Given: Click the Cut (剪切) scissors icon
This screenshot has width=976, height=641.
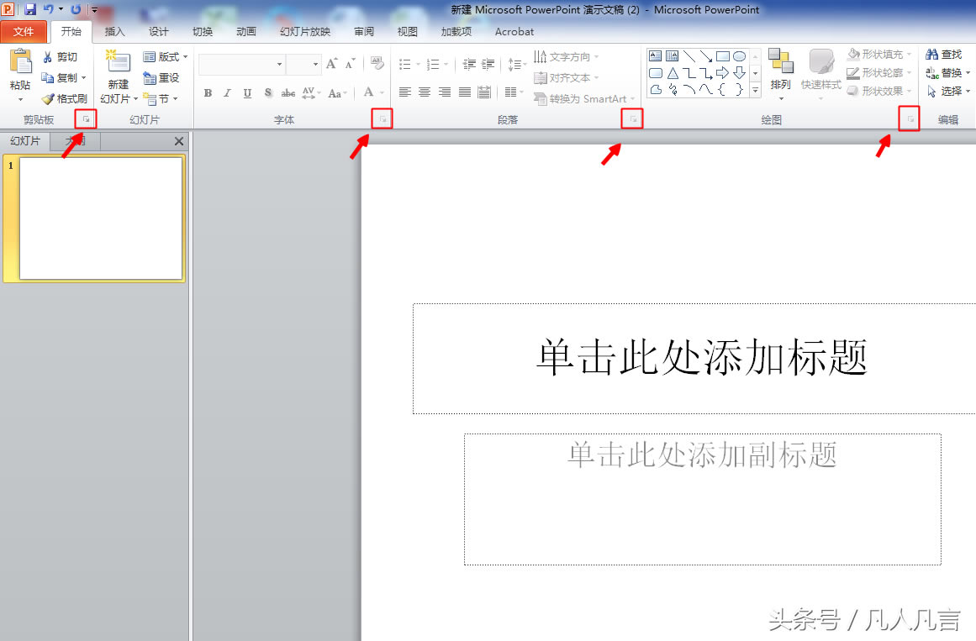Looking at the screenshot, I should [x=48, y=57].
